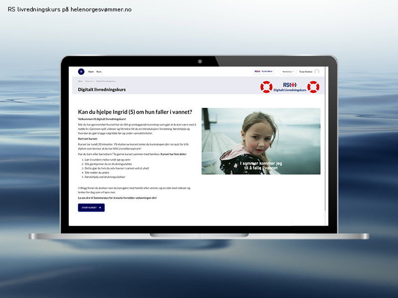Click list item 'Slik gjenkjenner du en drukningsulykke'

[x=108, y=164]
